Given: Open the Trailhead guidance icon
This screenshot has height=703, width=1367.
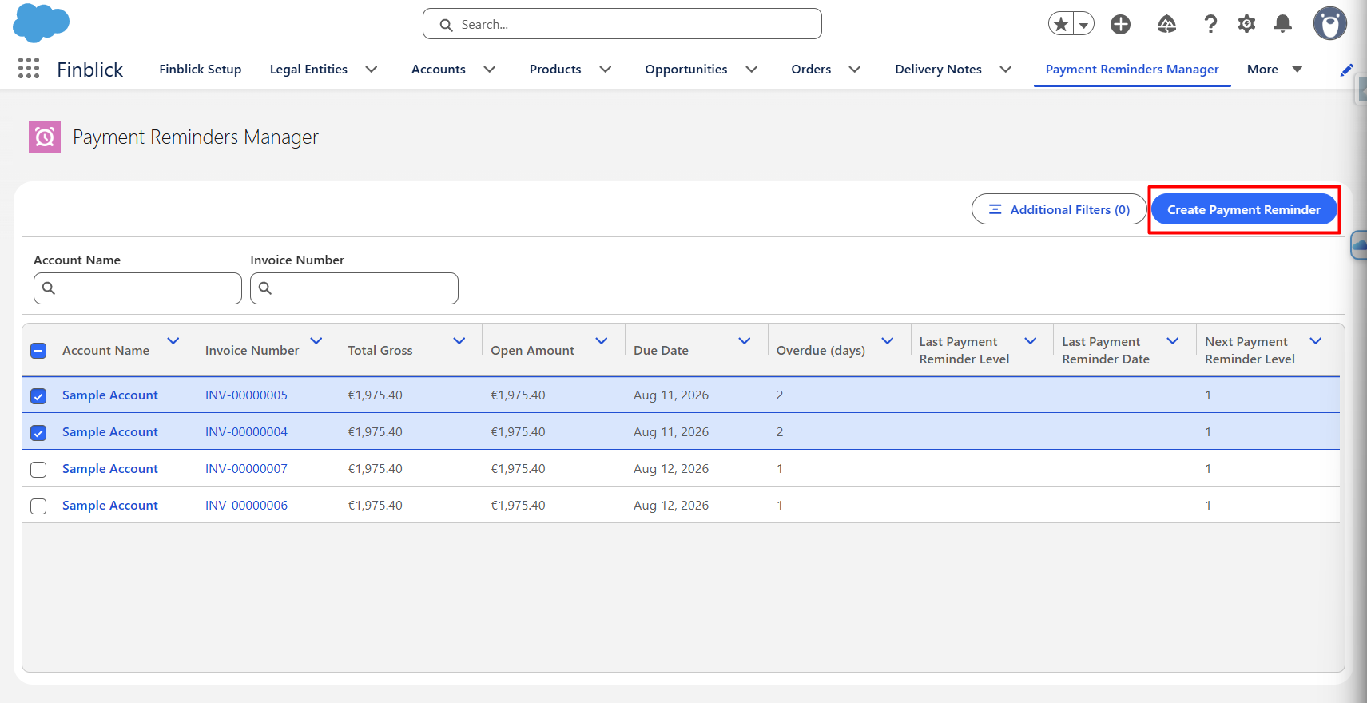Looking at the screenshot, I should pyautogui.click(x=1166, y=24).
